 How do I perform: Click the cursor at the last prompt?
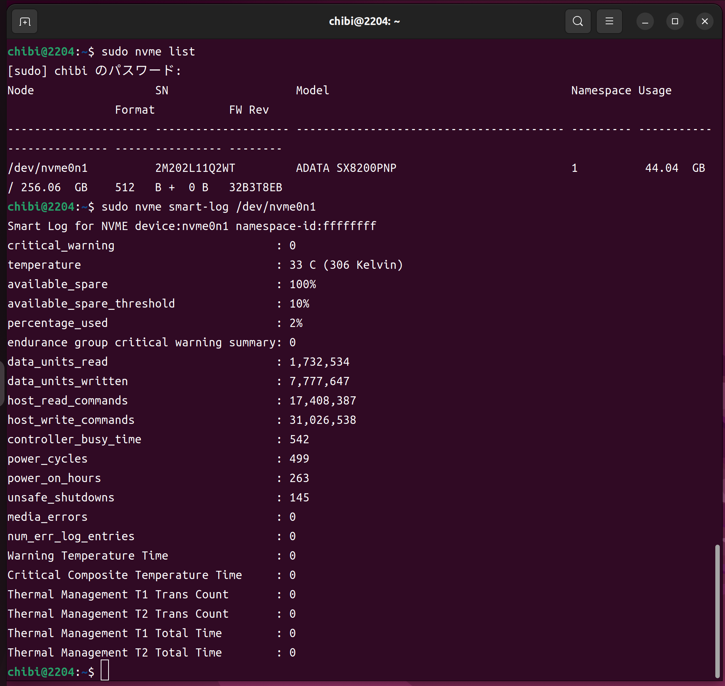tap(105, 671)
